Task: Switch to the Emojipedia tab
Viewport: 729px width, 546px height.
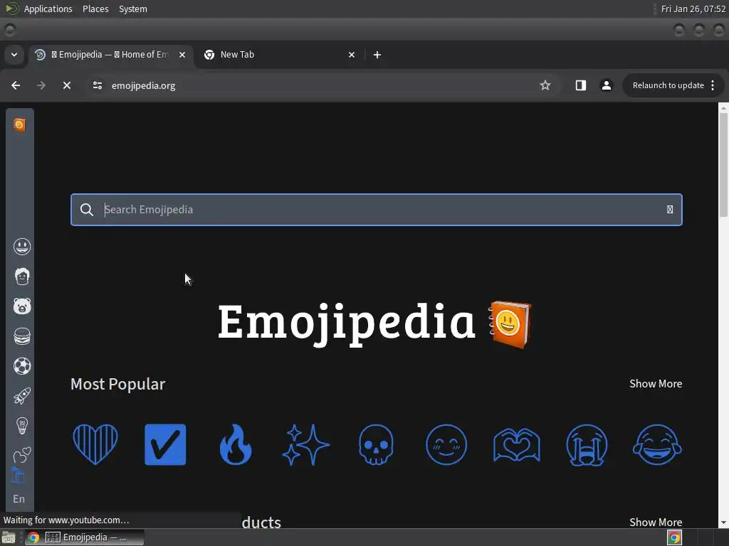Action: coord(110,55)
